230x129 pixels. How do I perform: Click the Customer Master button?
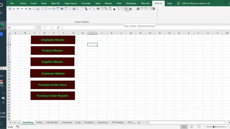click(52, 73)
